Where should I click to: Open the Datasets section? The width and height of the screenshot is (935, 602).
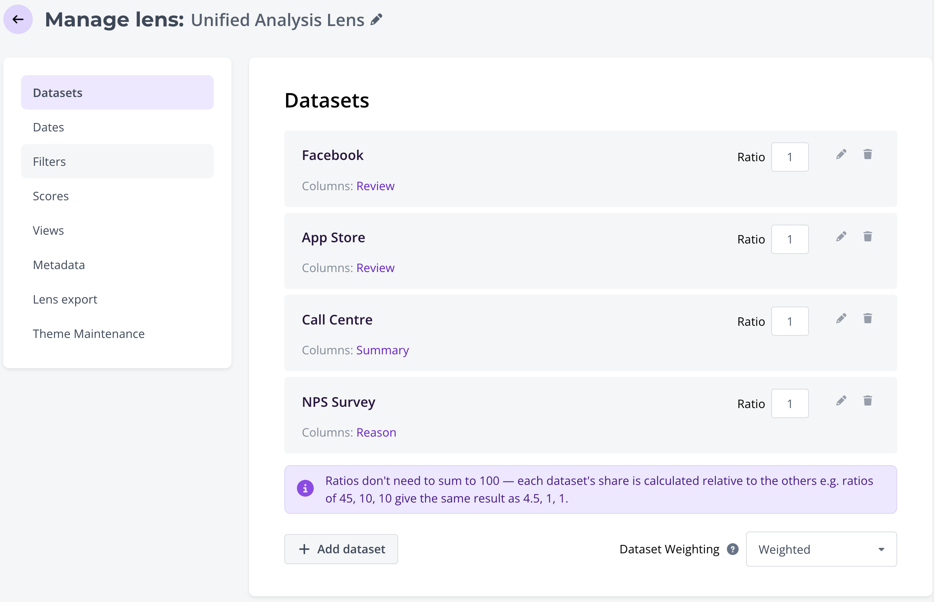[x=117, y=92]
